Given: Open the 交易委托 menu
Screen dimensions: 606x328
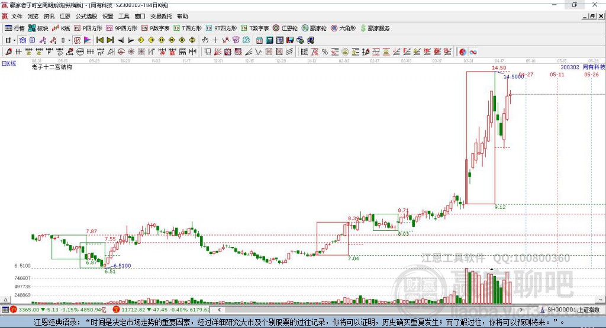Looking at the screenshot, I should (161, 16).
